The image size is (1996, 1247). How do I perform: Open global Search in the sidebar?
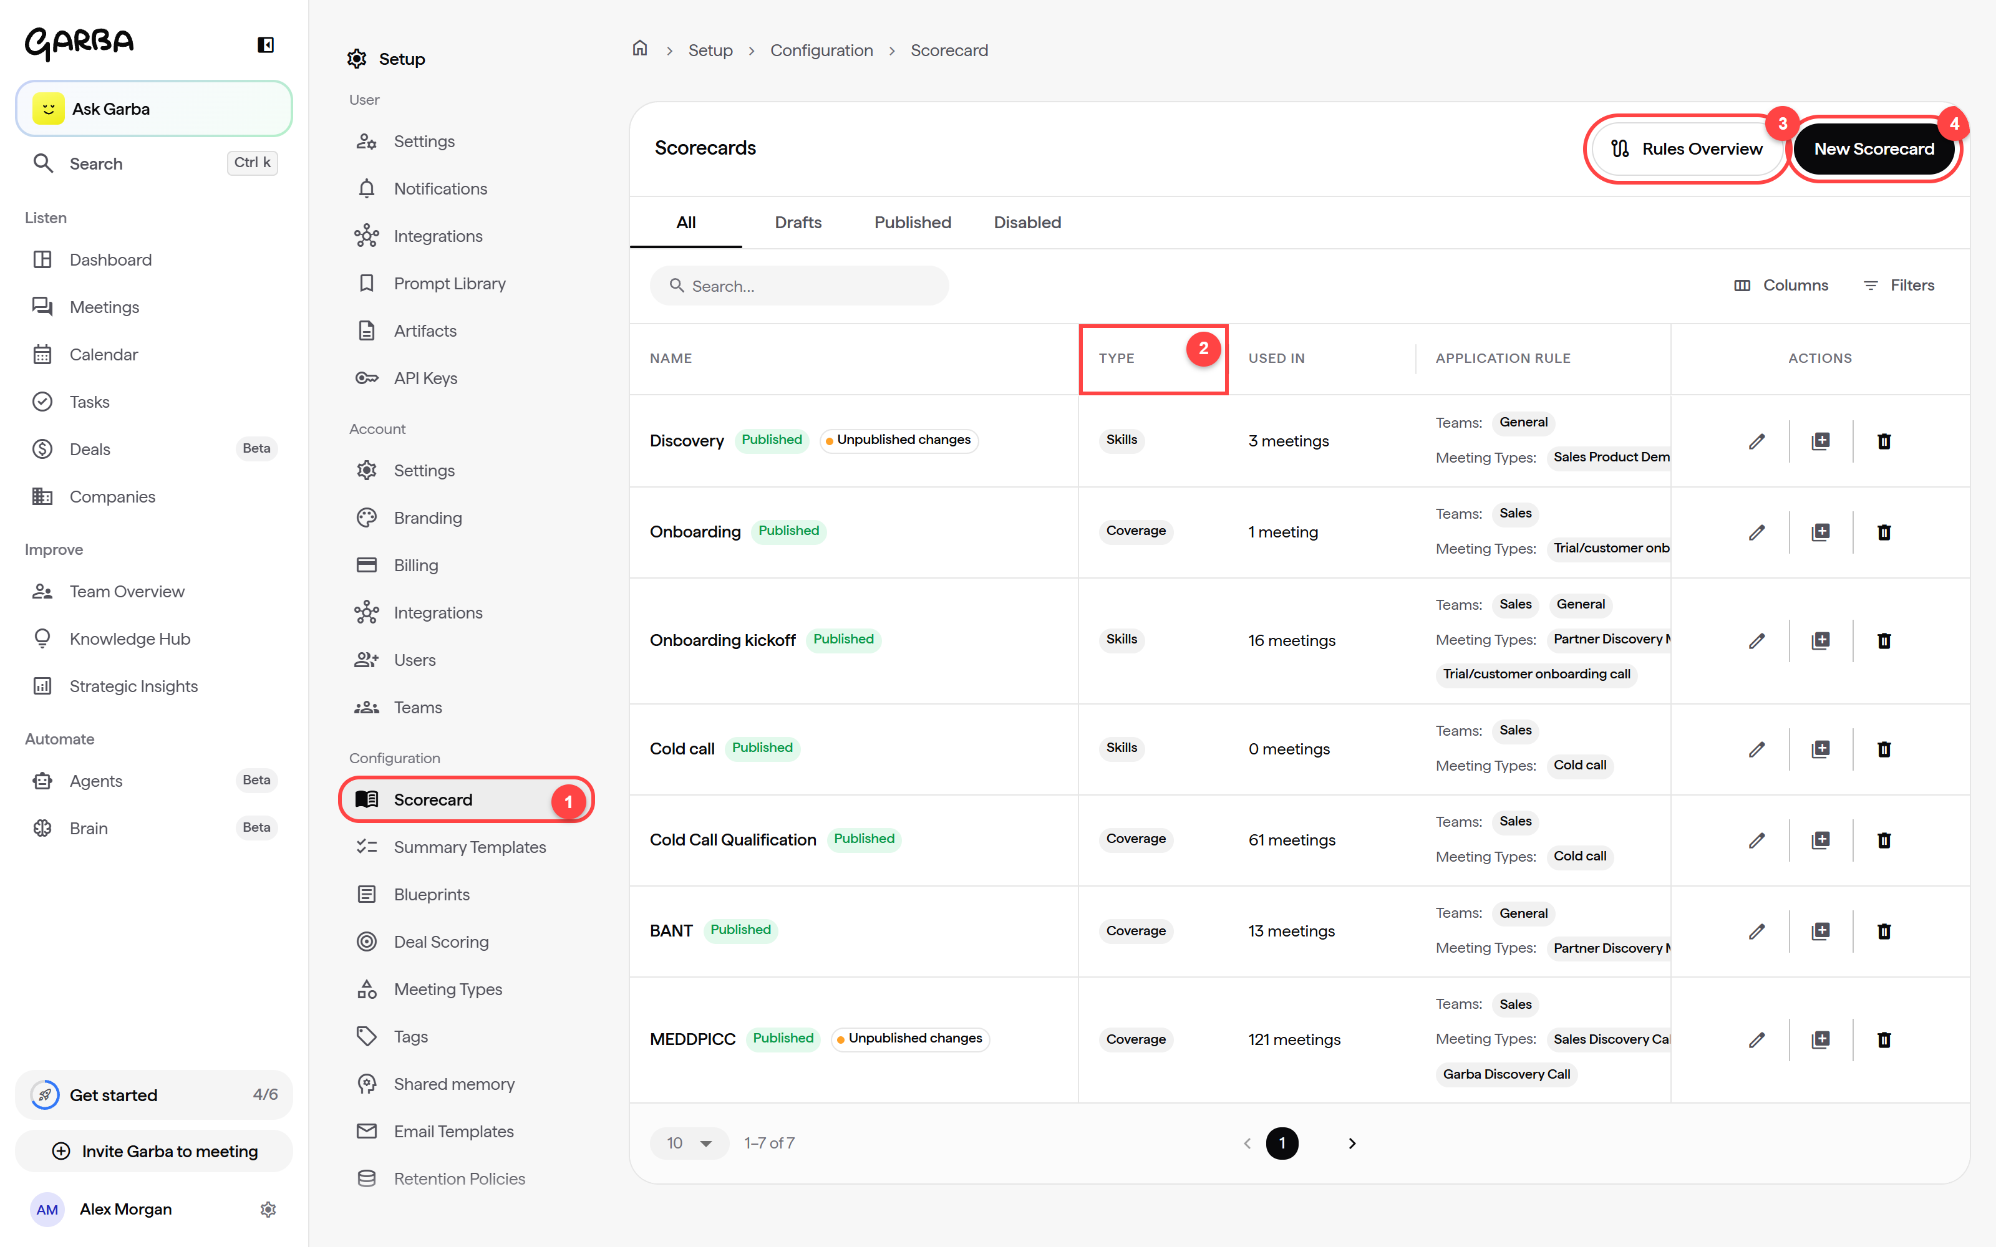pos(154,163)
